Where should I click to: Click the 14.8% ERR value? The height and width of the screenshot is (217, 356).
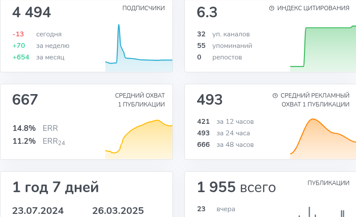tap(24, 128)
